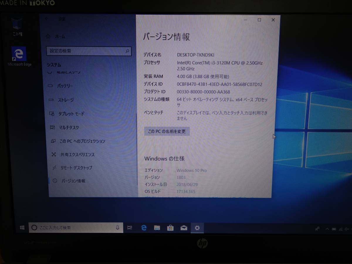The width and height of the screenshot is (352, 264).
Task: Click the rename this PC button
Action: click(167, 131)
